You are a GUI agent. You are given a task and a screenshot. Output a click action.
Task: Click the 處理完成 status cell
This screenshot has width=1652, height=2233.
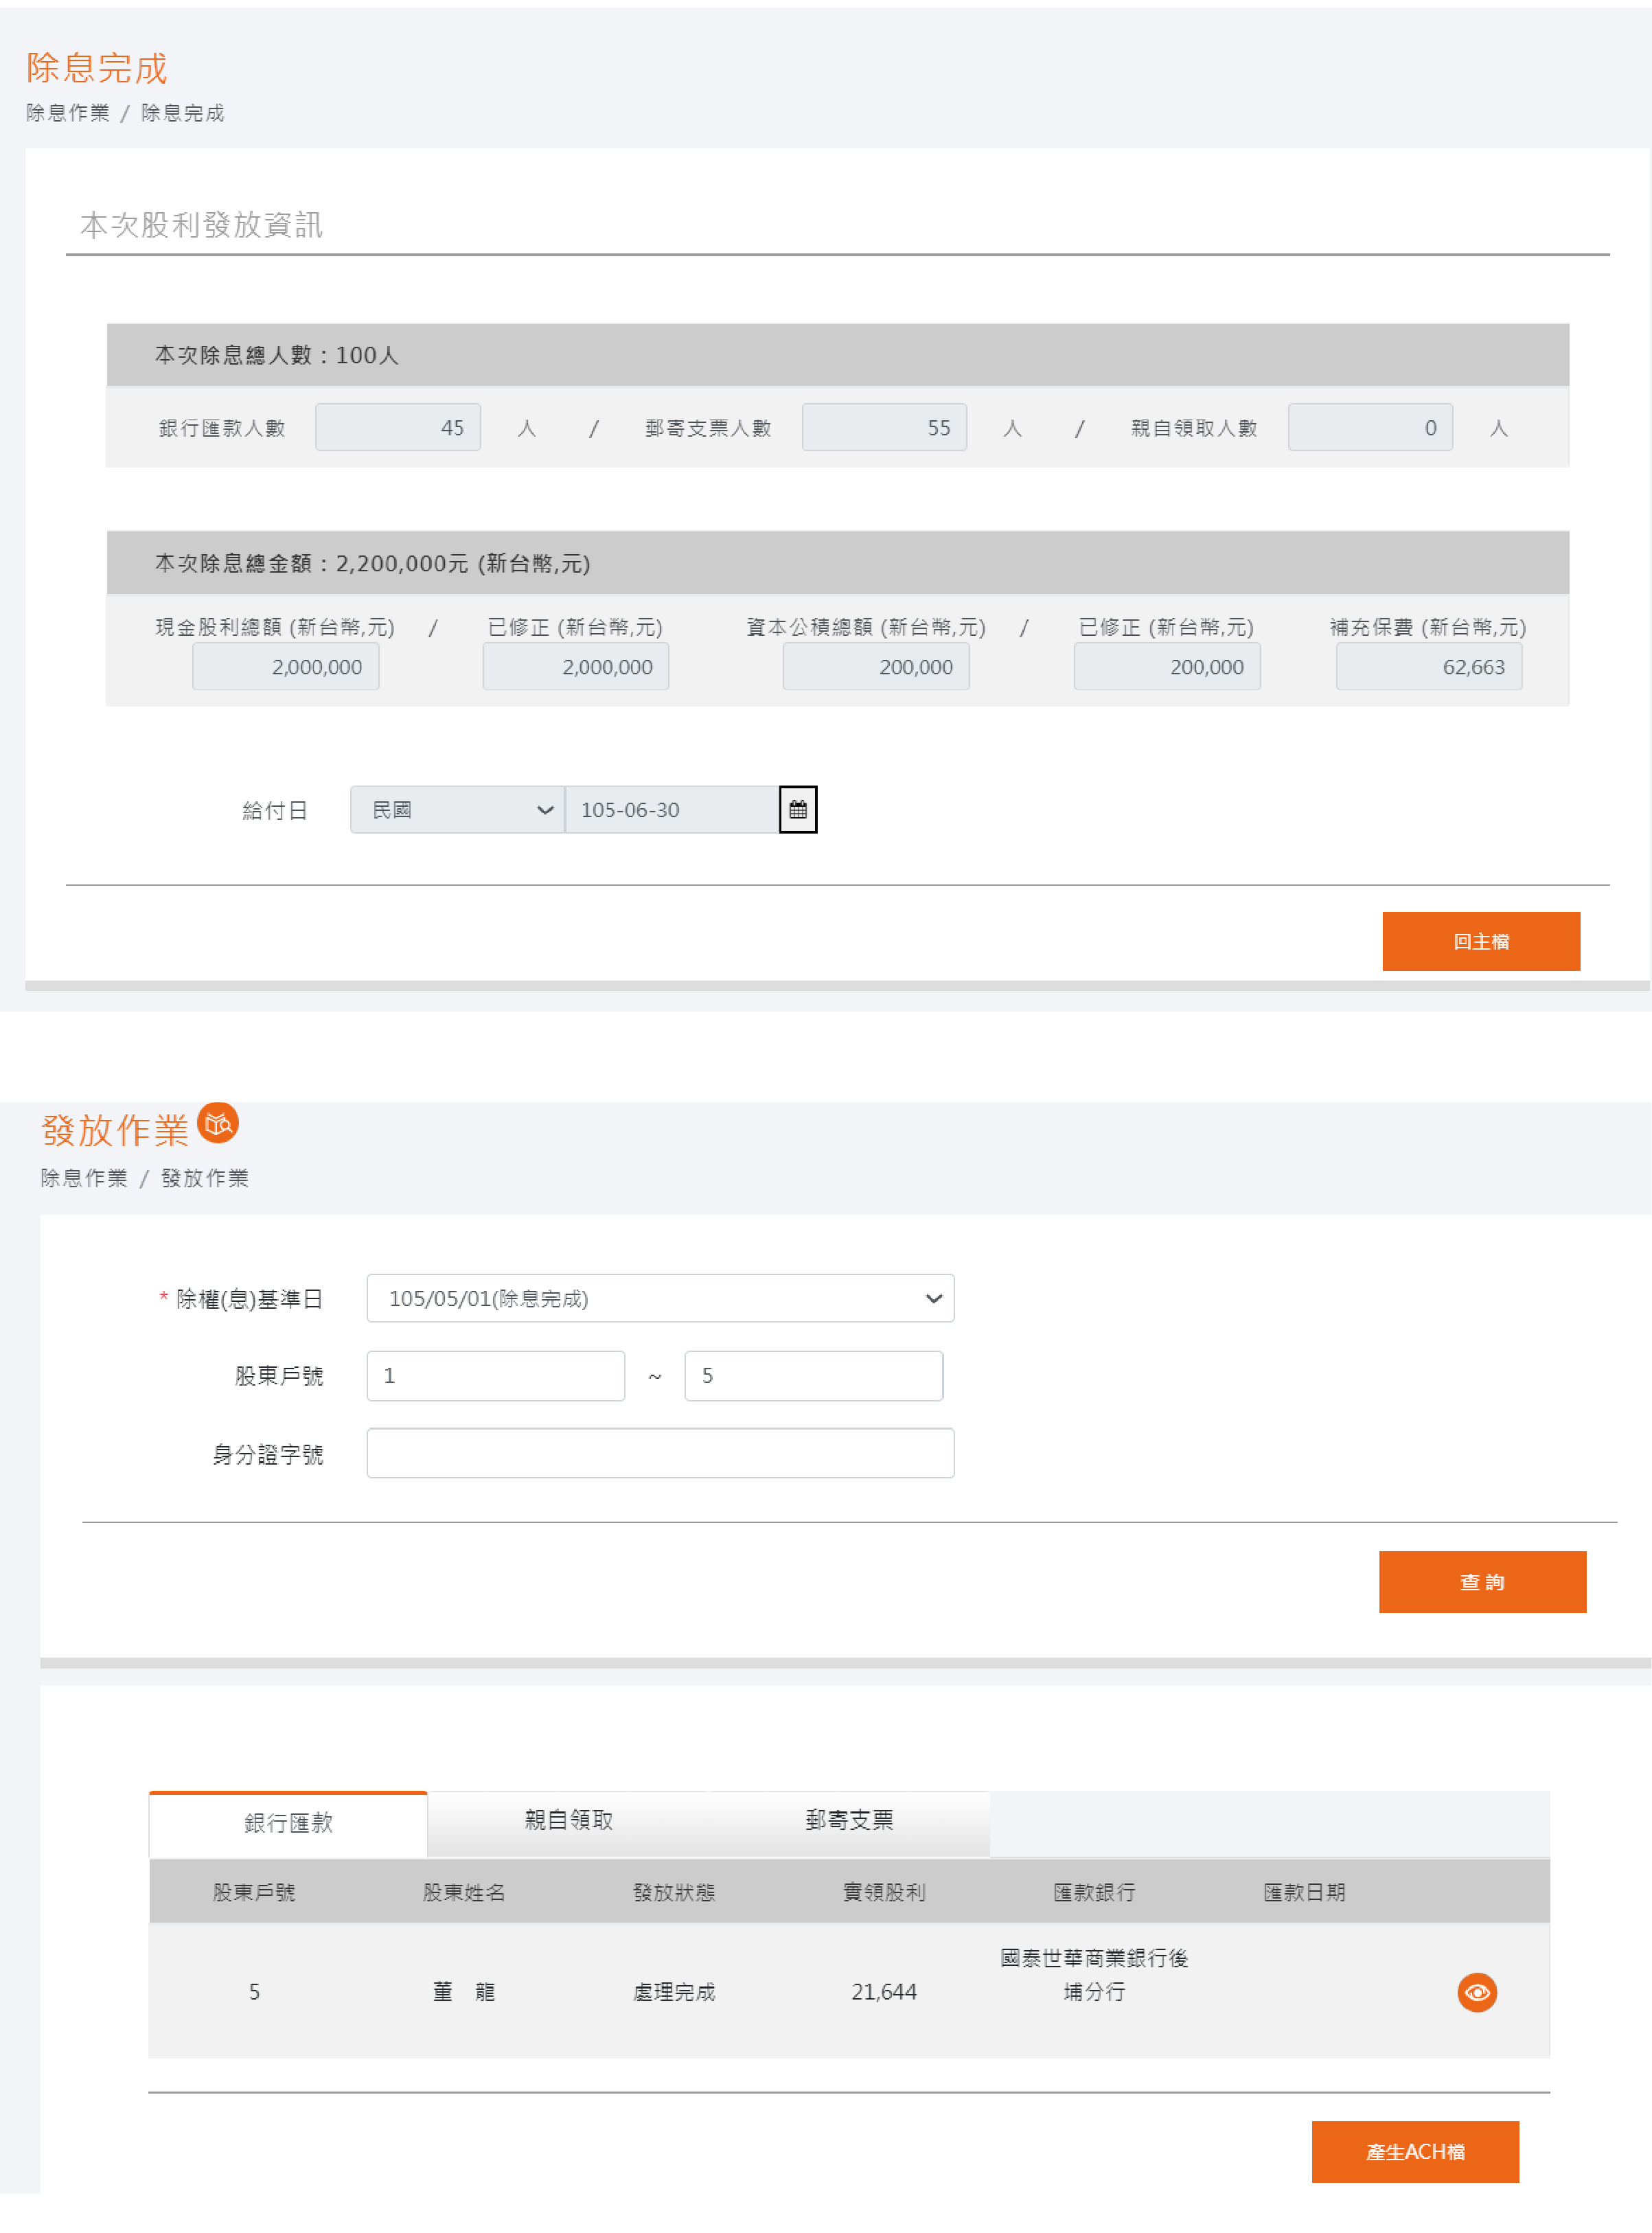(674, 1992)
